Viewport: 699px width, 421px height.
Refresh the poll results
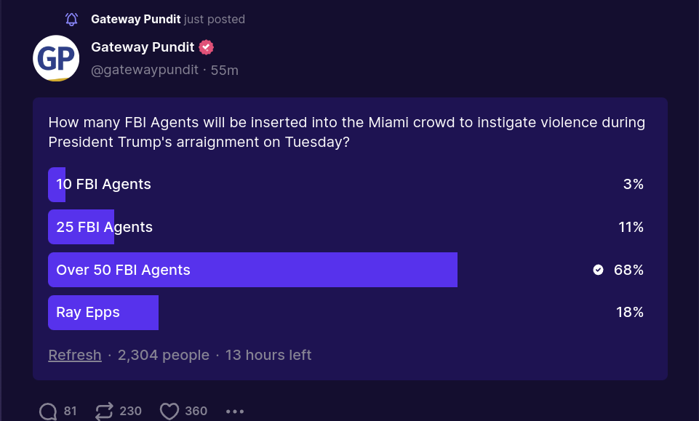pos(75,355)
